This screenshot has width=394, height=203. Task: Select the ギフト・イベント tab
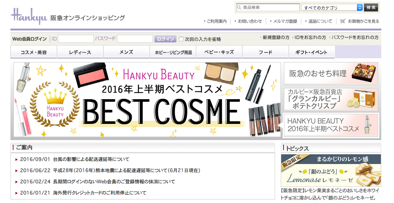coord(312,52)
